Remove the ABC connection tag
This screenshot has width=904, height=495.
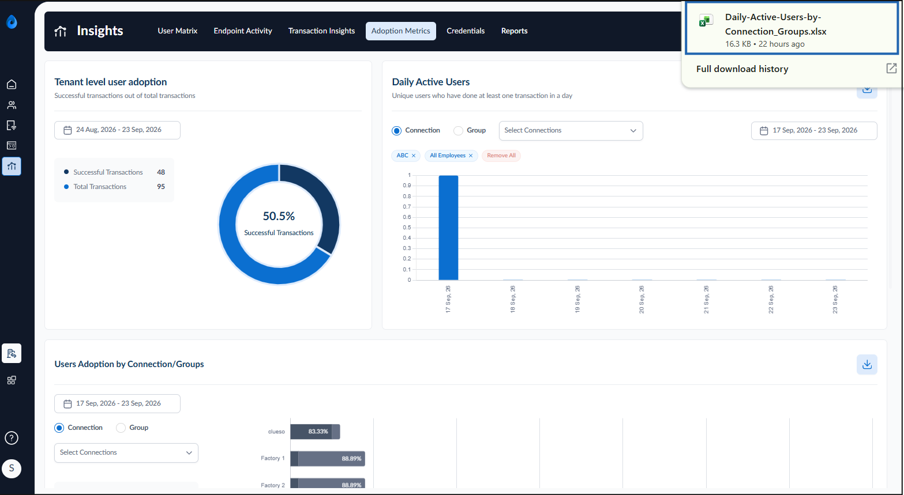[414, 156]
